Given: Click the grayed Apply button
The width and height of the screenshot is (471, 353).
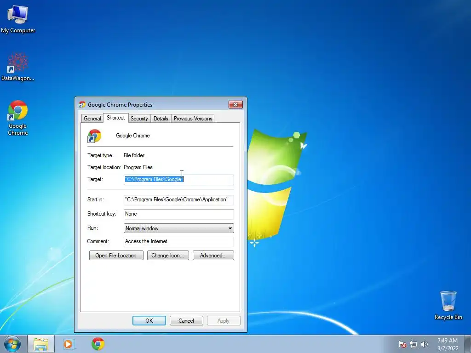Looking at the screenshot, I should point(224,320).
